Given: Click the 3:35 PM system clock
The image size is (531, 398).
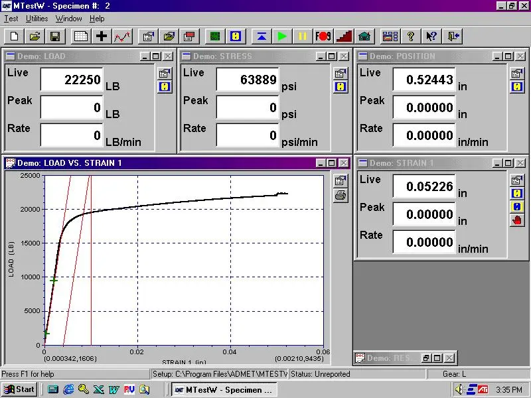Looking at the screenshot, I should coord(509,390).
